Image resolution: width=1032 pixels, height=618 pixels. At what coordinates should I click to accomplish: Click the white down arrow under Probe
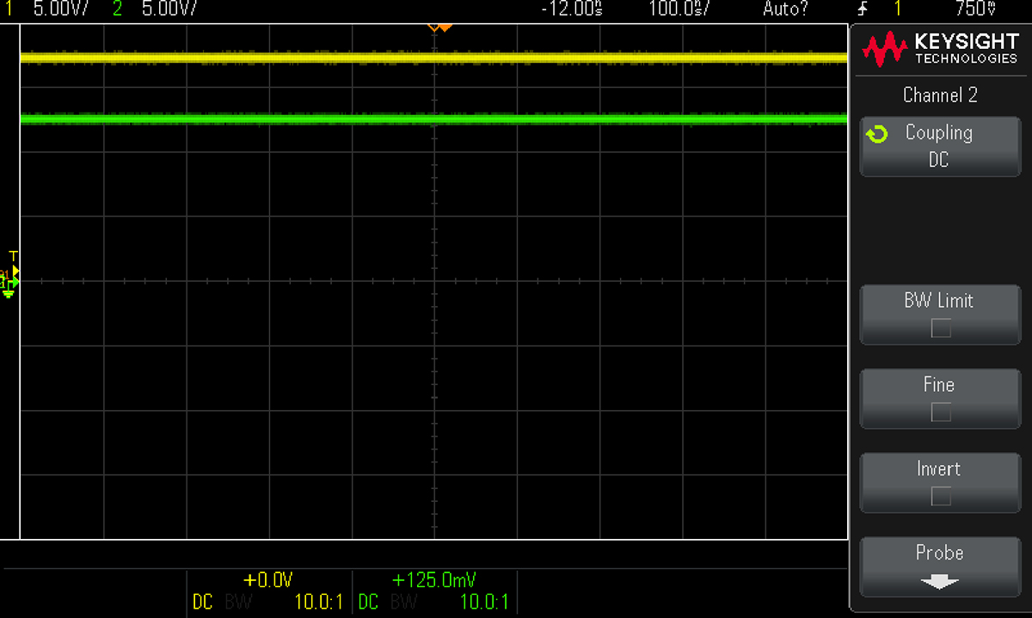click(939, 582)
